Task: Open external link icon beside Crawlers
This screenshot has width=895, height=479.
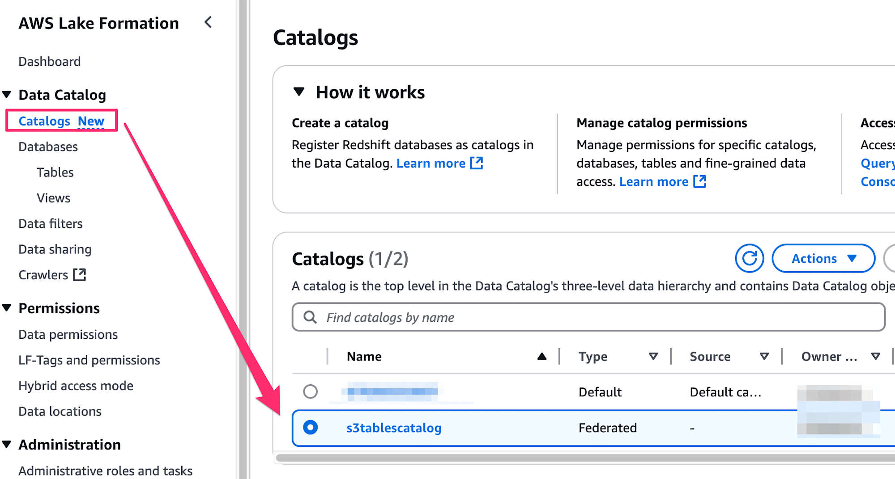Action: pyautogui.click(x=79, y=274)
